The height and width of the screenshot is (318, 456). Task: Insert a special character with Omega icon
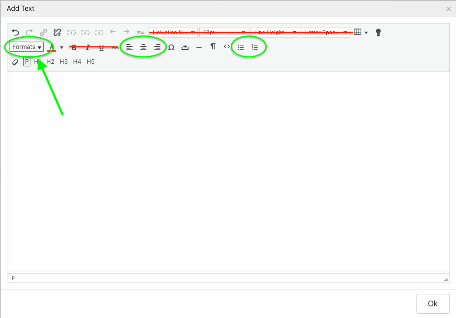coord(171,47)
